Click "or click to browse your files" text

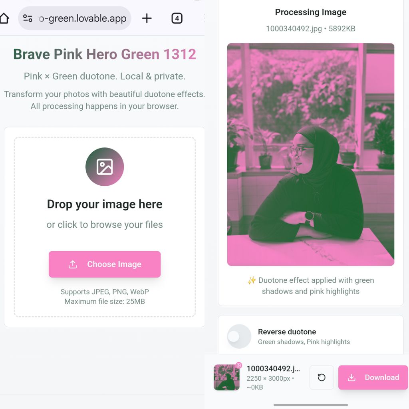(x=105, y=224)
